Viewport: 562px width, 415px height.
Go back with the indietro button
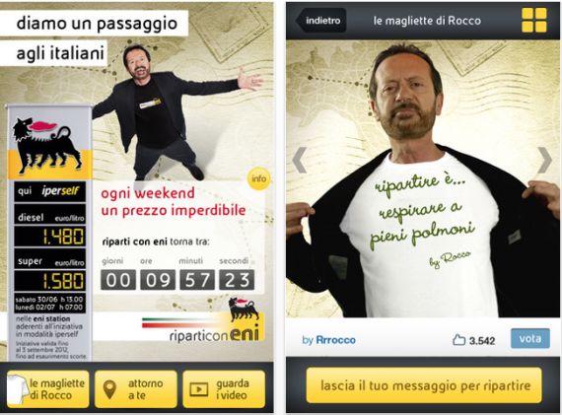click(x=321, y=21)
